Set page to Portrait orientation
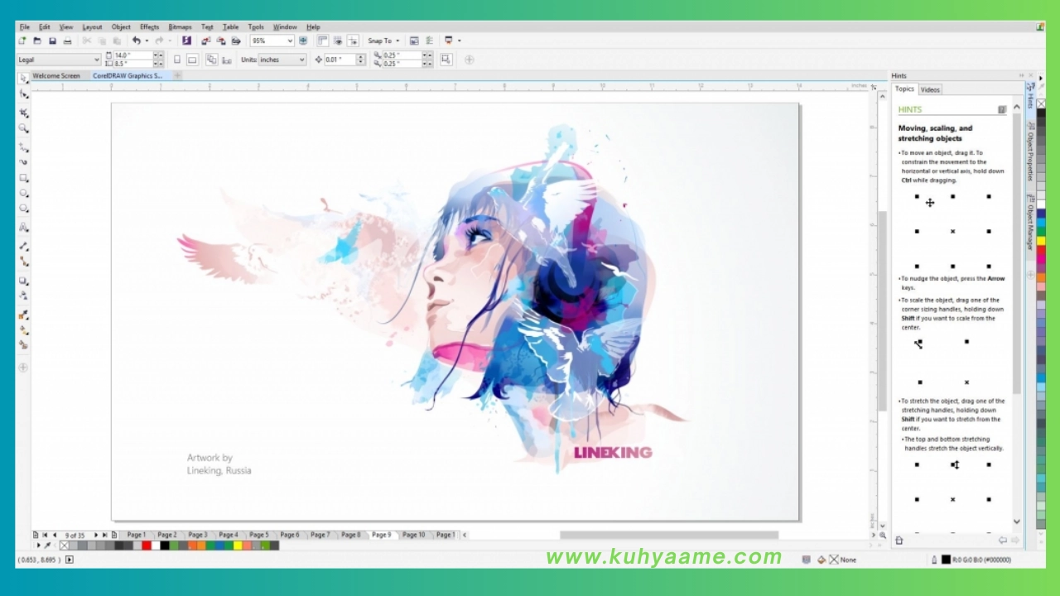Image resolution: width=1060 pixels, height=596 pixels. (177, 60)
